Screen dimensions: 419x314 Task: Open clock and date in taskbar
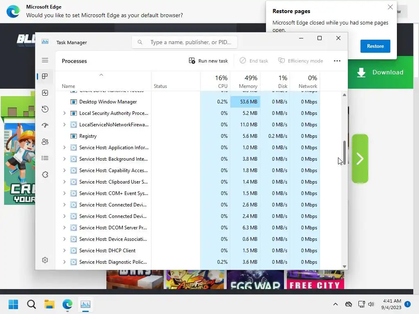[x=392, y=304]
